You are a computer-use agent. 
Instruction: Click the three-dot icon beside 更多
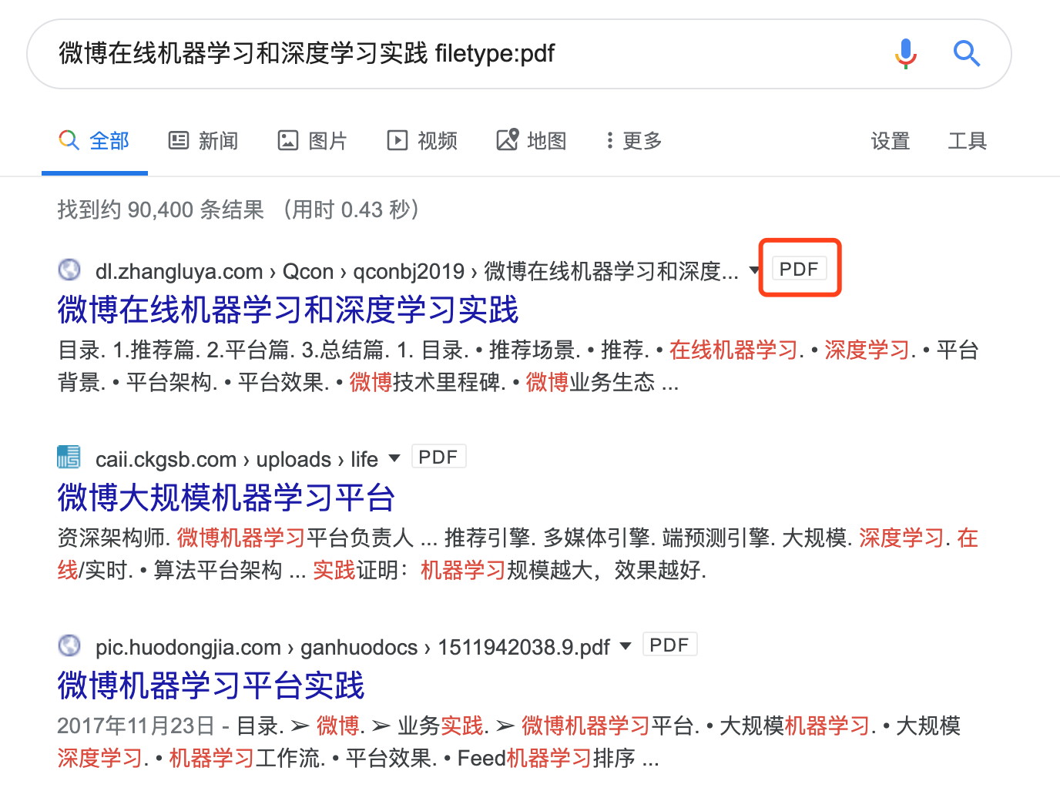point(609,140)
